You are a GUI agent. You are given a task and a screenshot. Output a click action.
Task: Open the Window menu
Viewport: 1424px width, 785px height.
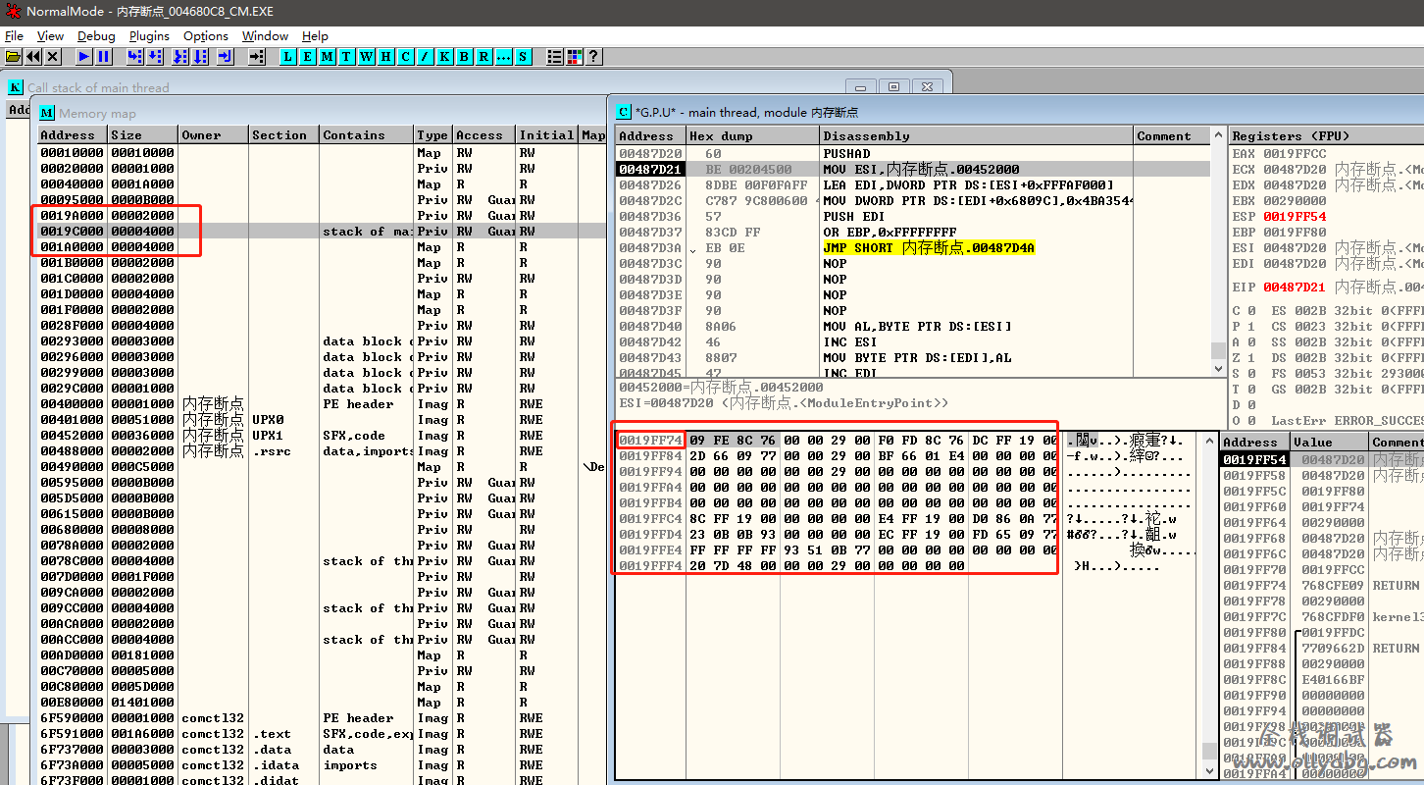pos(265,35)
